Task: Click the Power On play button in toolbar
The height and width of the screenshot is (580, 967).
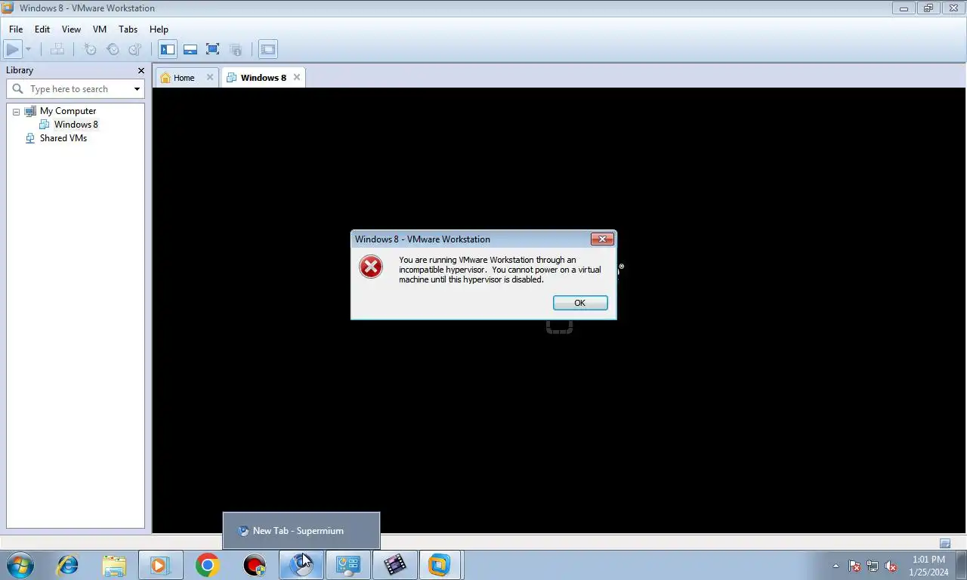Action: pyautogui.click(x=12, y=50)
